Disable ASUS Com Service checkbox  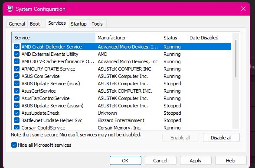click(16, 76)
